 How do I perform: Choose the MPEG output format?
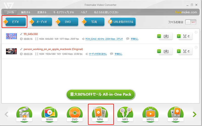(150, 114)
